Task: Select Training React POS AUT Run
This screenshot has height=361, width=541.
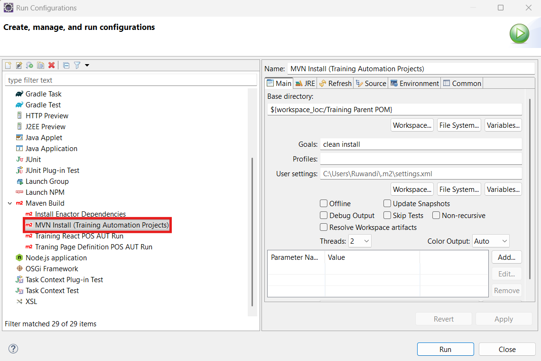Action: click(x=79, y=236)
